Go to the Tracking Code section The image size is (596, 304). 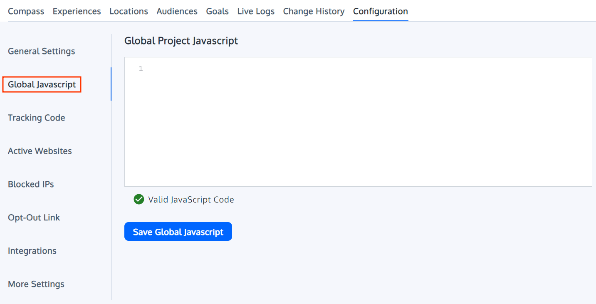tap(36, 117)
